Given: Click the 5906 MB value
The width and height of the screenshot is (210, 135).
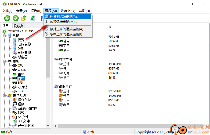Looking at the screenshot, I should pos(114,41).
